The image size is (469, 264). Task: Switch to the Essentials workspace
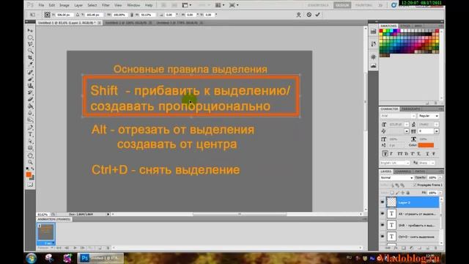(x=318, y=5)
